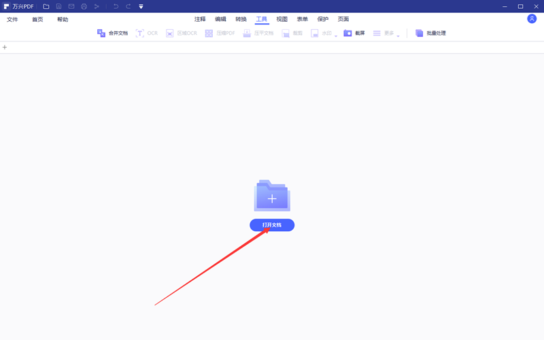This screenshot has width=544, height=340.
Task: Click the blue 打开文档 button
Action: click(x=272, y=225)
